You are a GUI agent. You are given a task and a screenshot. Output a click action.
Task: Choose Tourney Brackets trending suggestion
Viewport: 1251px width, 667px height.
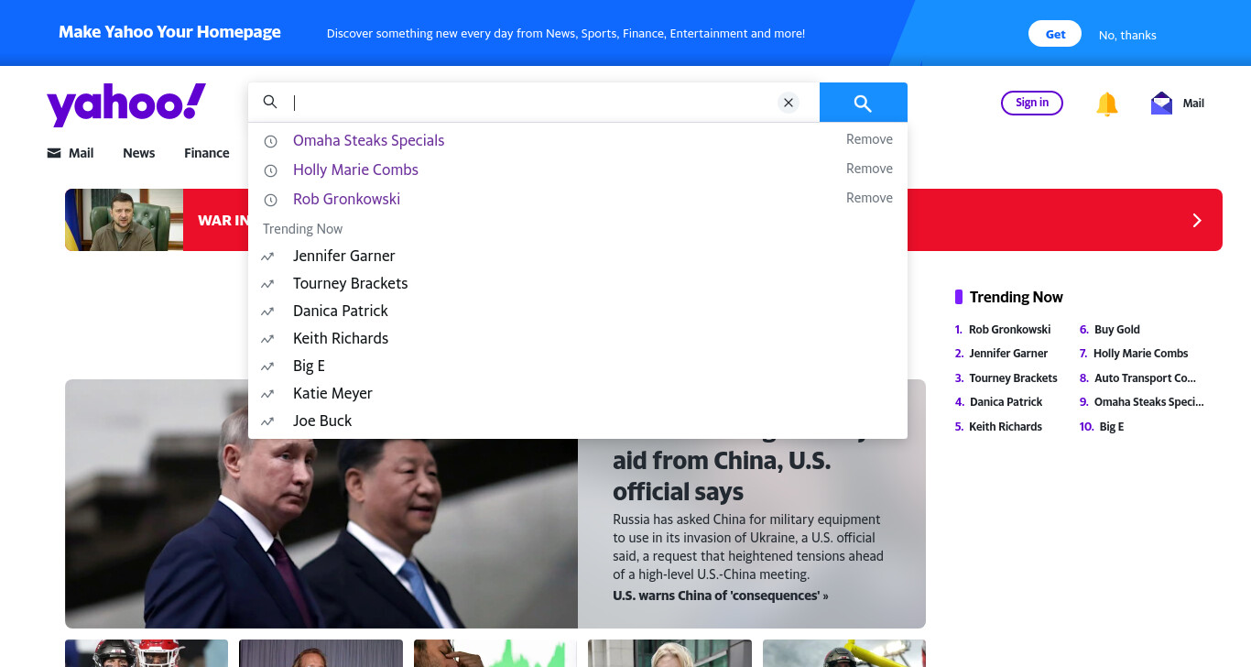(x=351, y=283)
